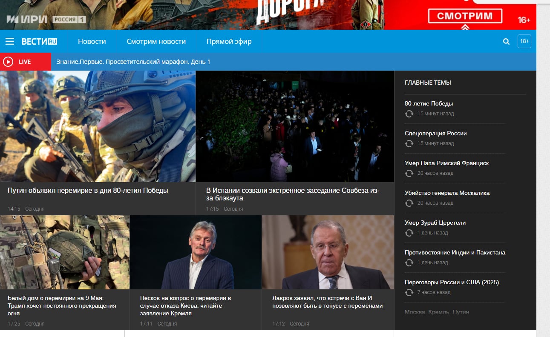Click the search magnifier icon
550x337 pixels.
point(506,41)
